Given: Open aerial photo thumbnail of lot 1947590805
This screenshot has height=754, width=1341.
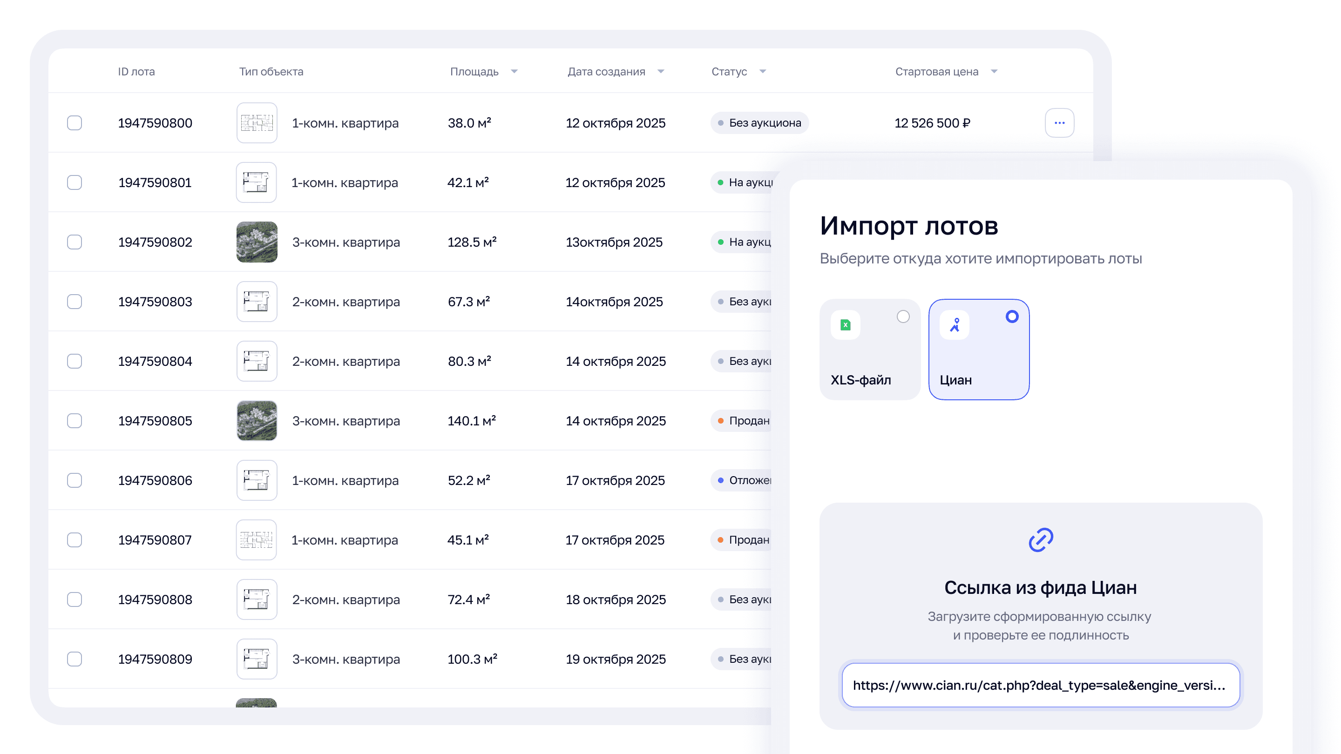Looking at the screenshot, I should point(257,420).
